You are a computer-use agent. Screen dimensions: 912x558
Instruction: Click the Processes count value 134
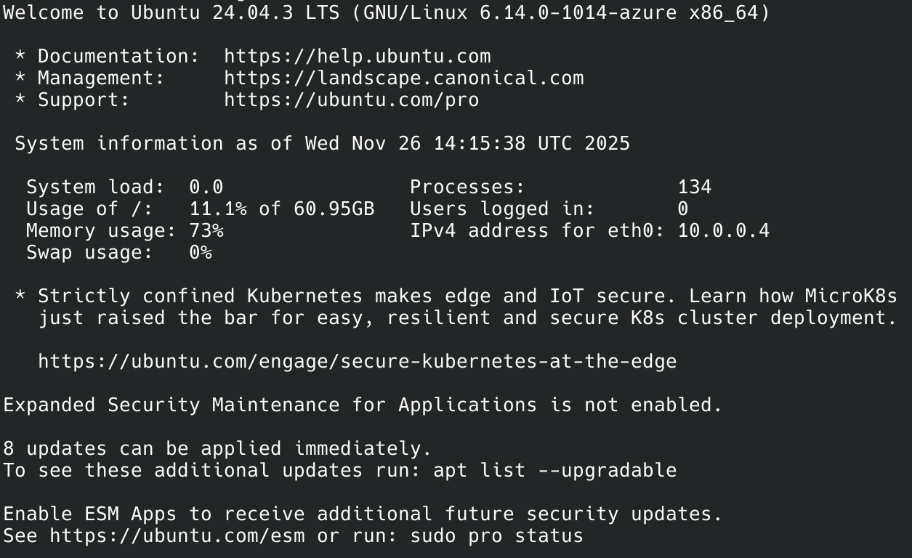pos(694,187)
